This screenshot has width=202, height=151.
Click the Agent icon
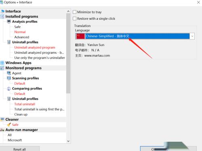click(x=9, y=73)
